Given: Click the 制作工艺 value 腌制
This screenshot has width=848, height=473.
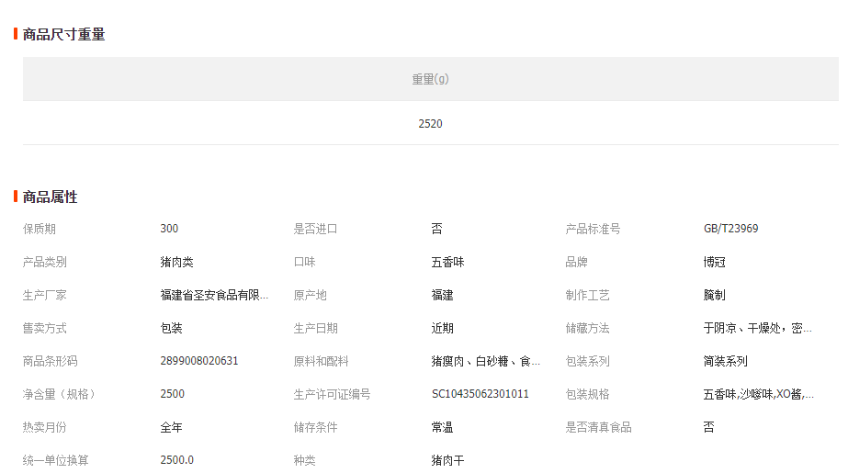Looking at the screenshot, I should [x=714, y=296].
